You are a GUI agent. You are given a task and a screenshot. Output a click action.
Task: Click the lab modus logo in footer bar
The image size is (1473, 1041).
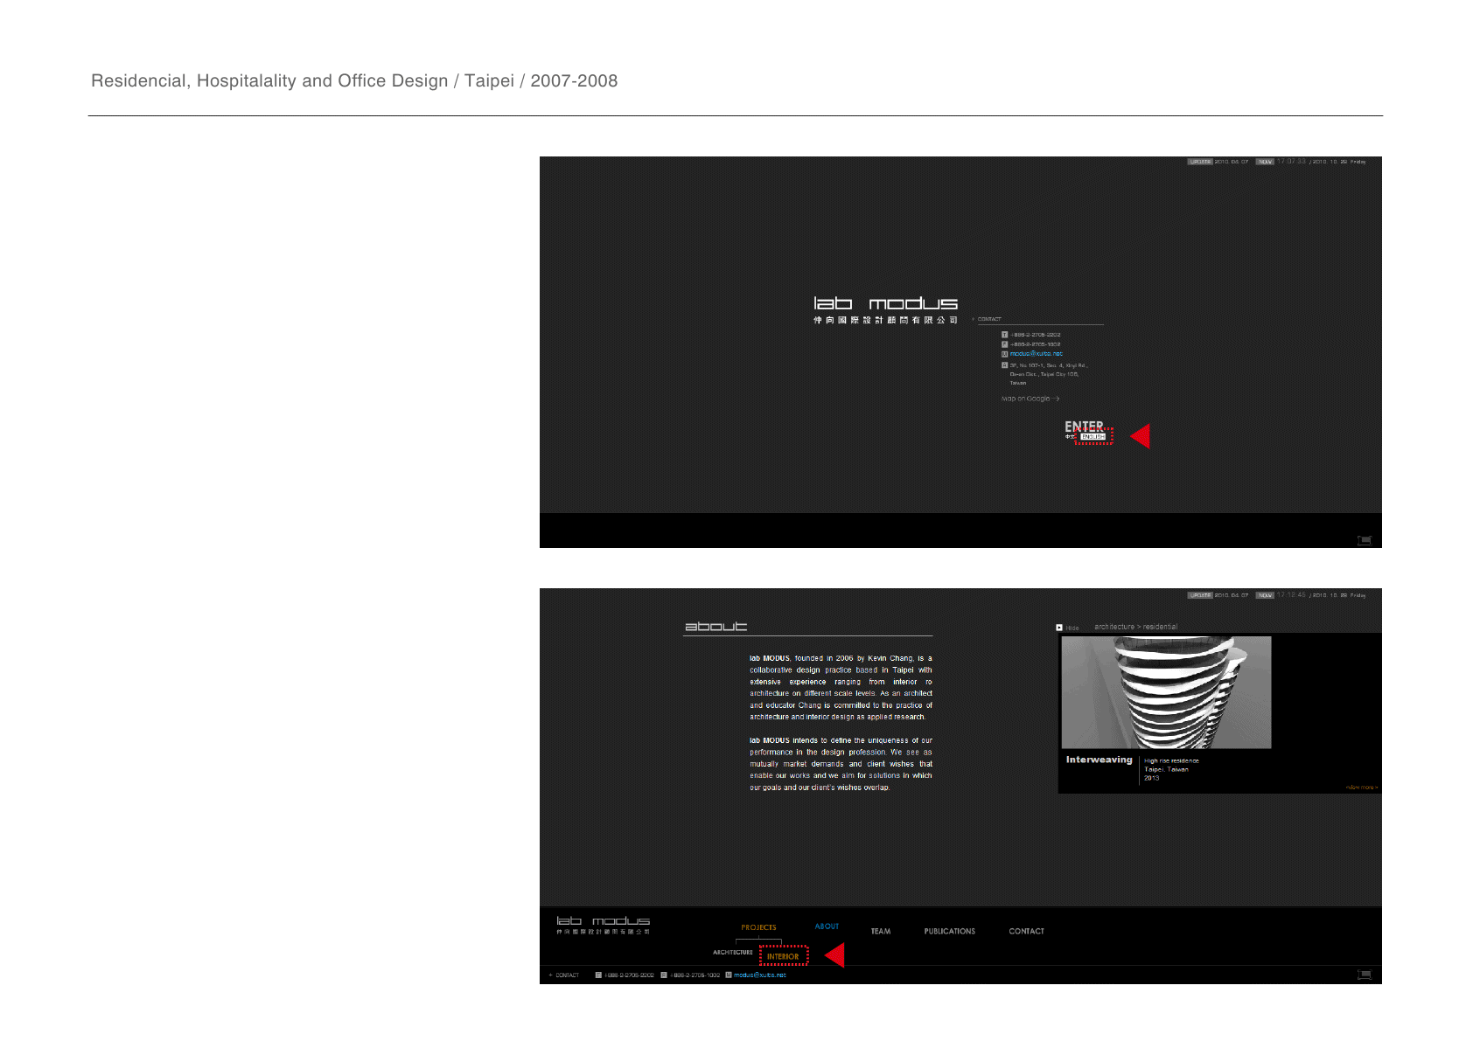(604, 926)
